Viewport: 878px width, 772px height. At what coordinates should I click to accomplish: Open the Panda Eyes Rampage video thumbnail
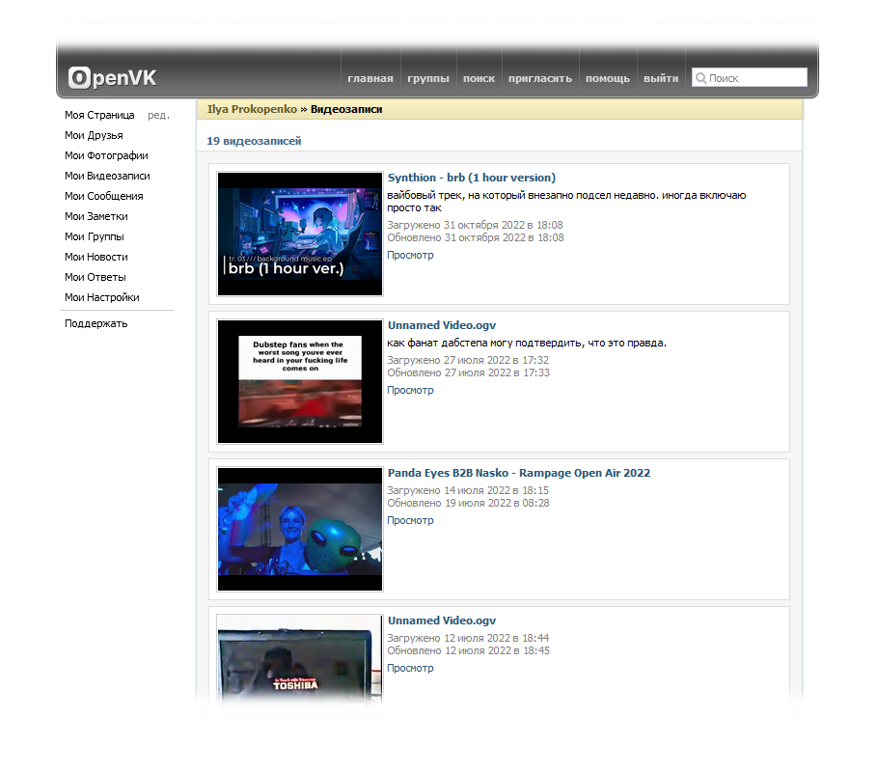[x=300, y=529]
